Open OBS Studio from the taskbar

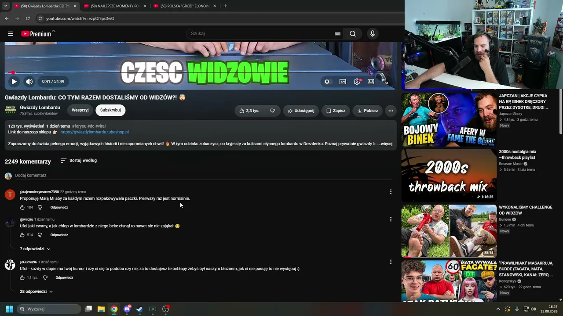coord(166,309)
